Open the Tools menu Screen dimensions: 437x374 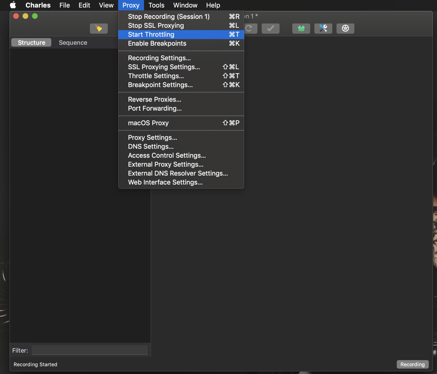pyautogui.click(x=156, y=5)
